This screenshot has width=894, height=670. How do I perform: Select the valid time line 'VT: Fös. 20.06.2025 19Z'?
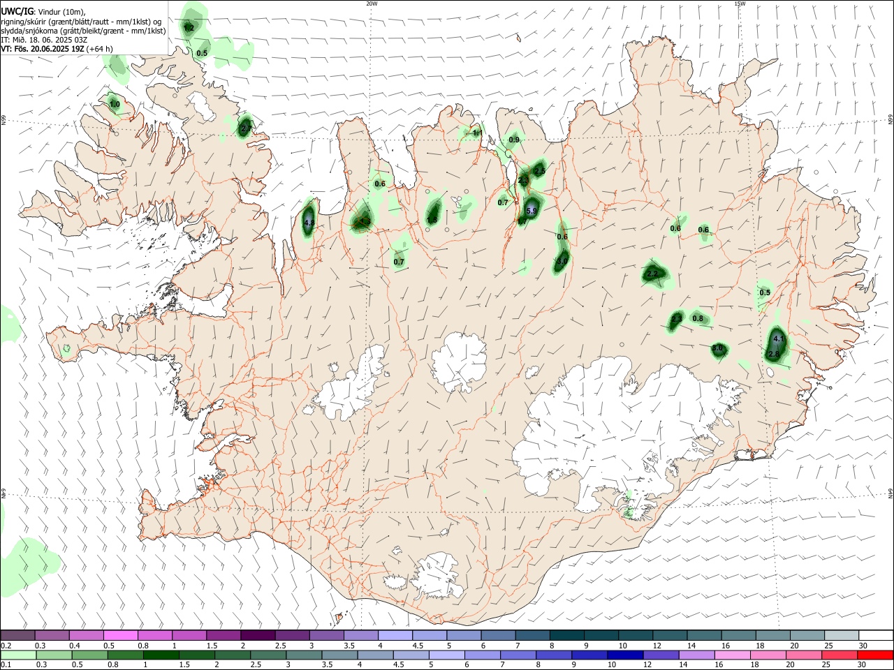pos(43,49)
